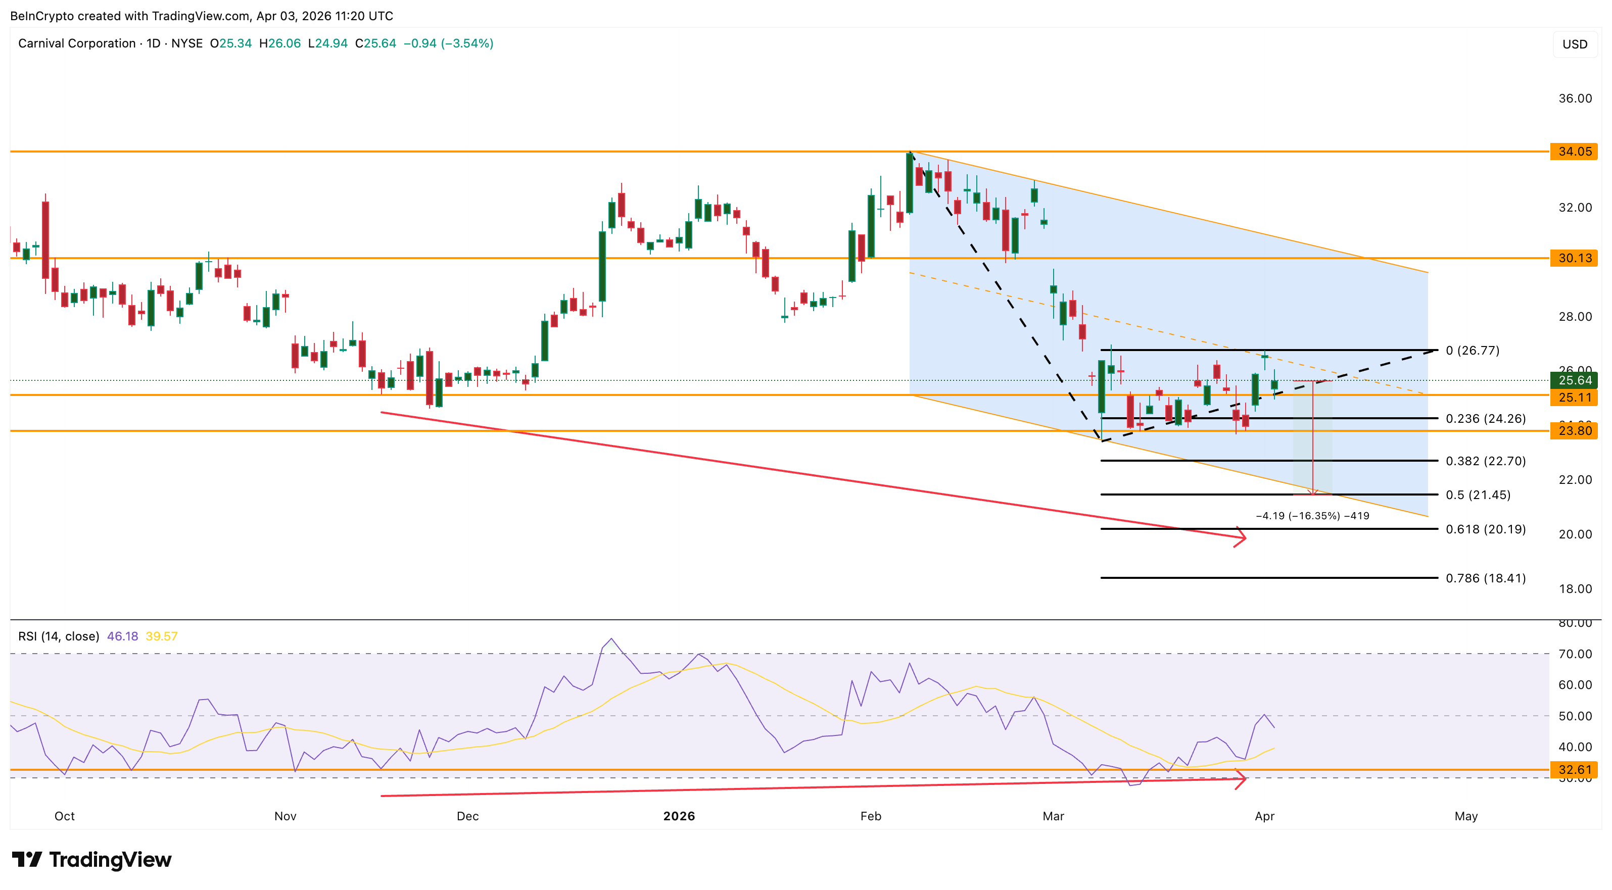
Task: Click the 0 (26.77) Fibonacci label
Action: click(1473, 350)
